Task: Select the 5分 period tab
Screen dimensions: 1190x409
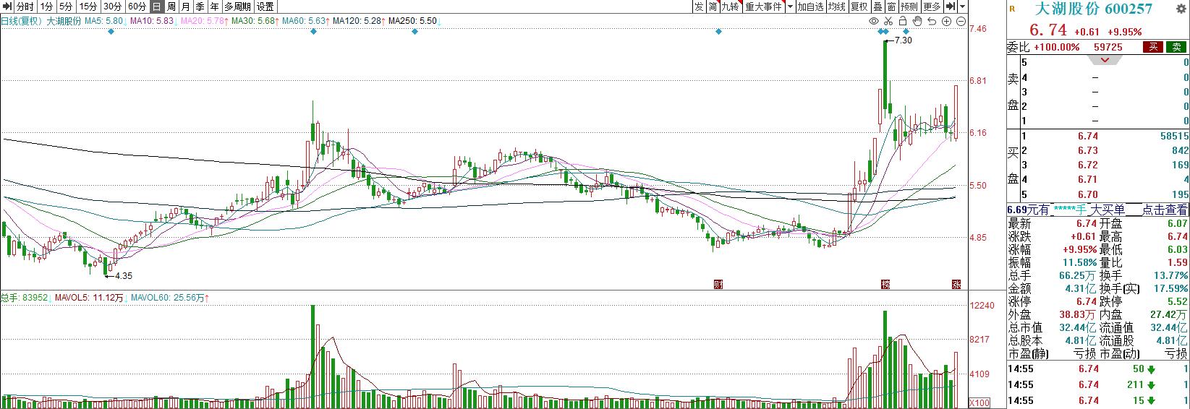Action: click(x=66, y=7)
